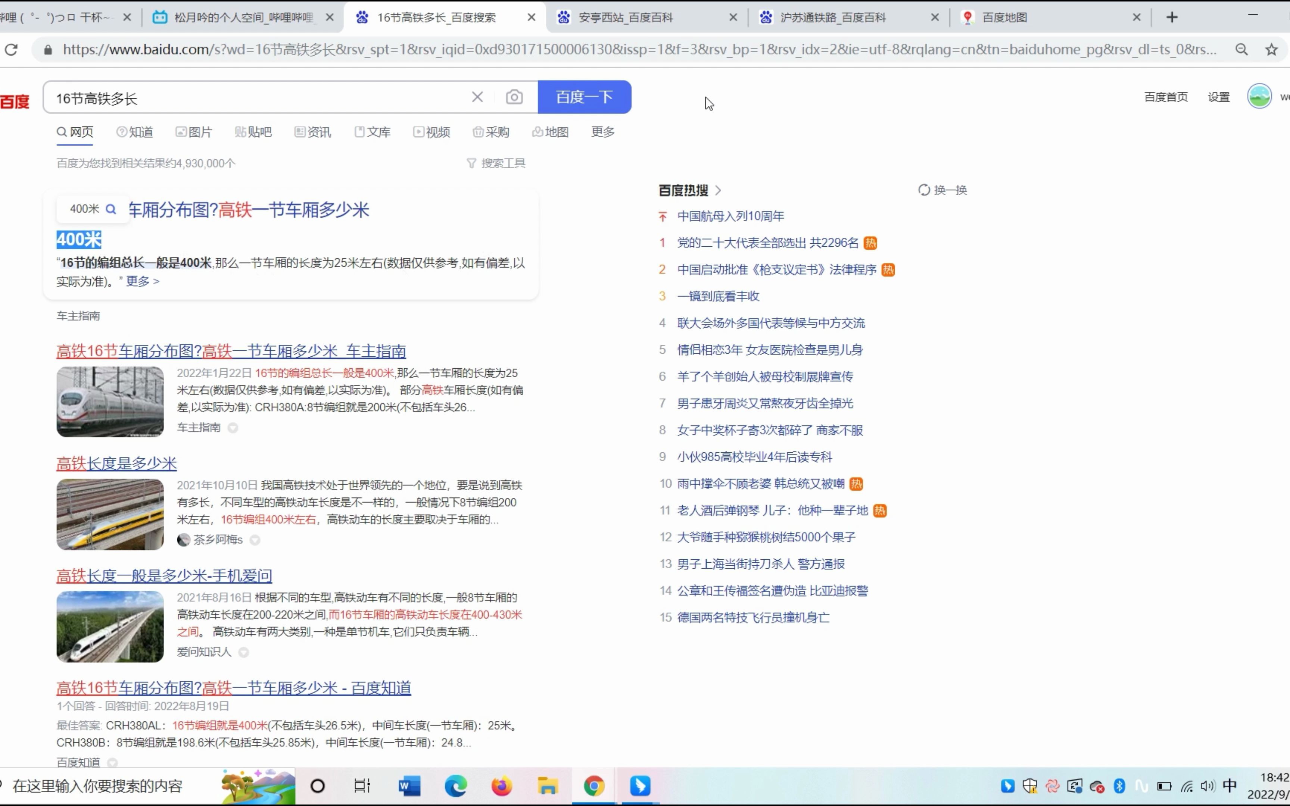
Task: Switch to the 百度地图 tab
Action: pos(1004,18)
